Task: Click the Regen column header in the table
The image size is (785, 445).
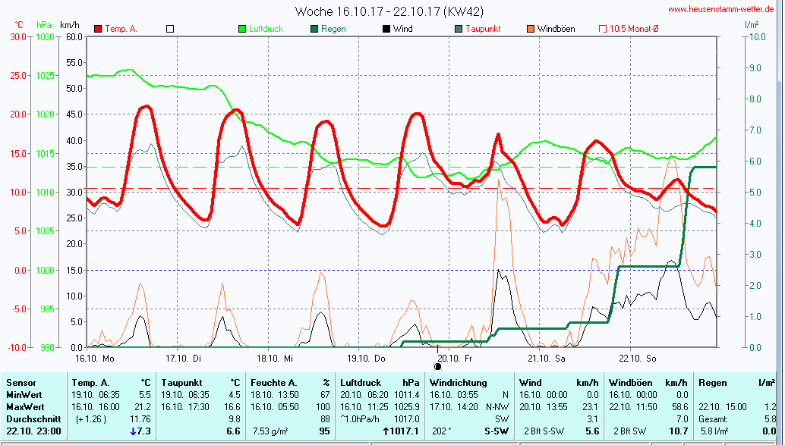Action: pyautogui.click(x=712, y=383)
